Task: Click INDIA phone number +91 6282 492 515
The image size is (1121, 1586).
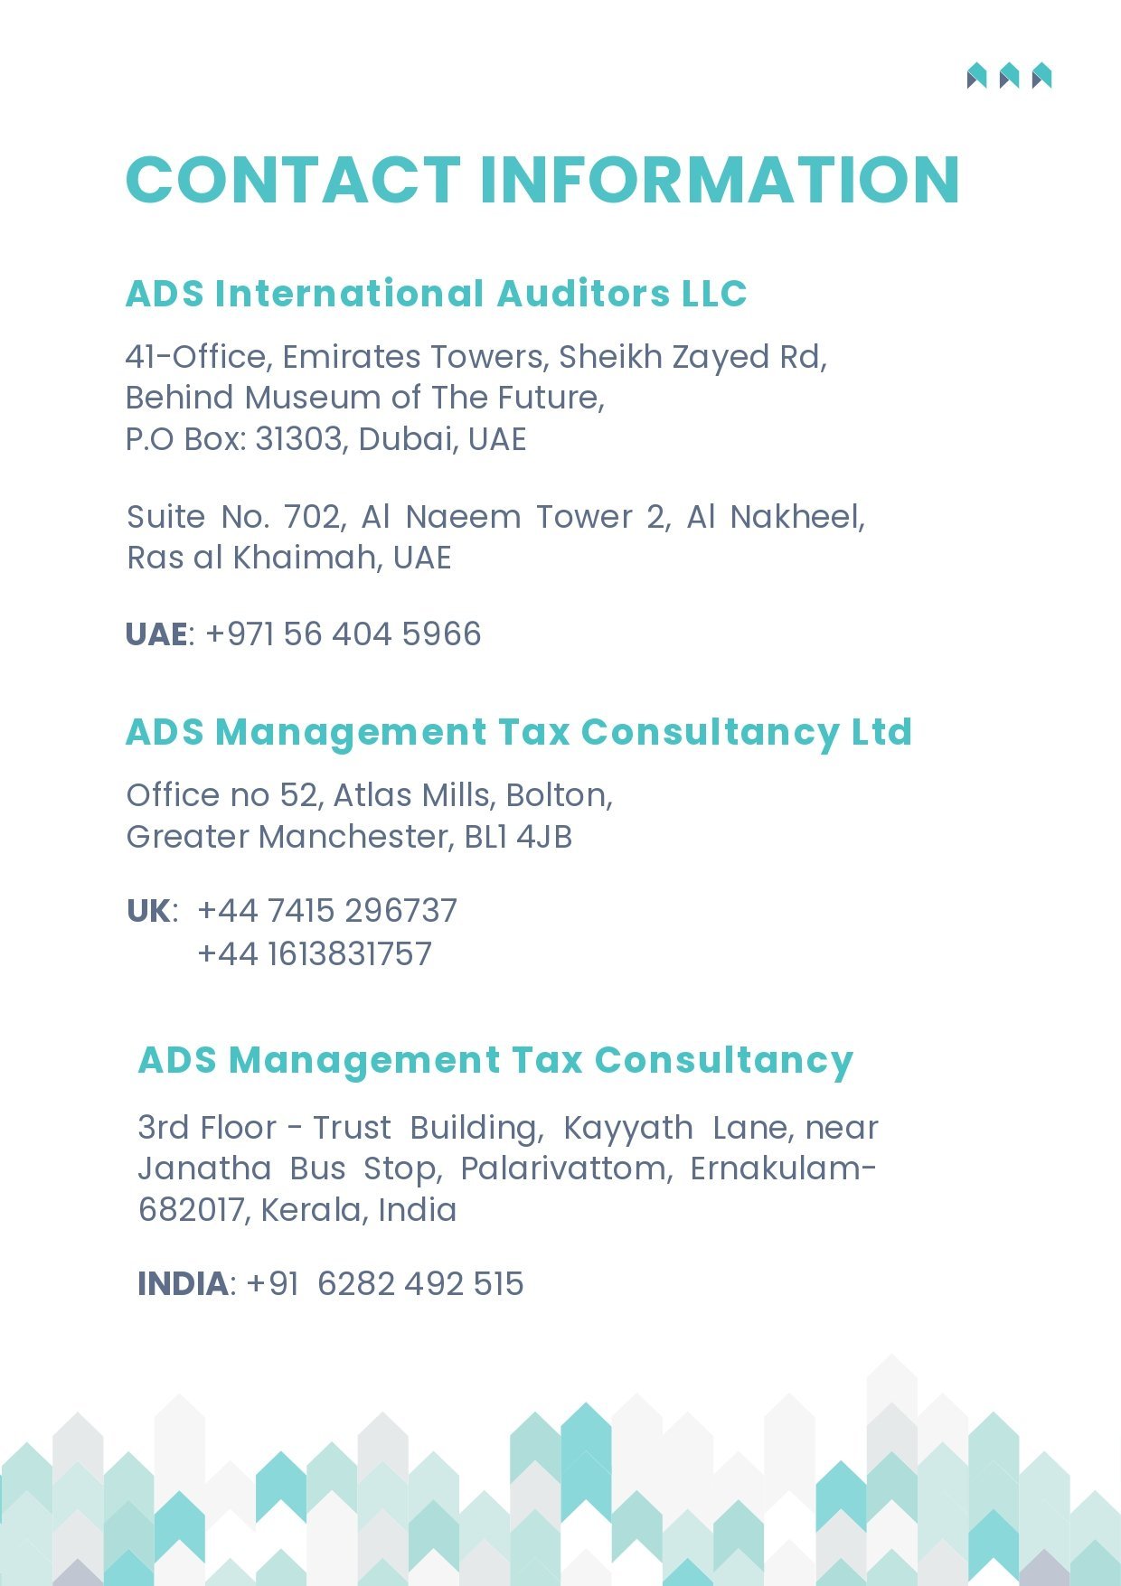Action: pyautogui.click(x=385, y=1284)
